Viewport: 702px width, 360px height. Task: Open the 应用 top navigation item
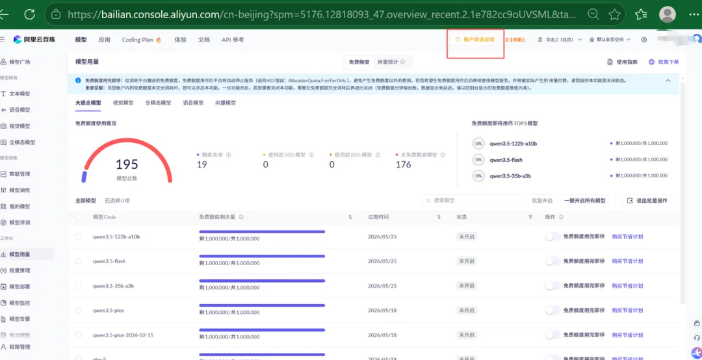coord(104,40)
